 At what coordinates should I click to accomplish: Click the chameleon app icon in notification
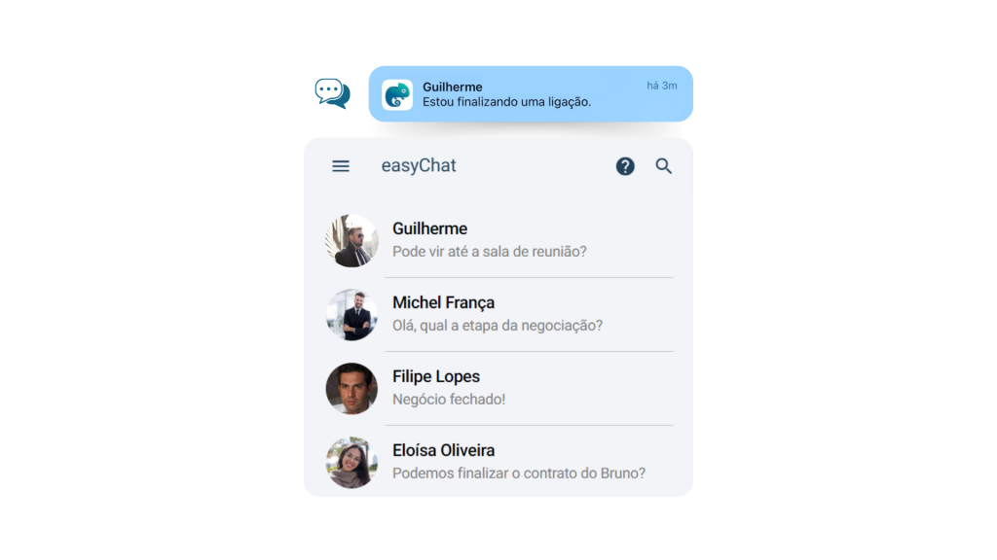pyautogui.click(x=397, y=94)
